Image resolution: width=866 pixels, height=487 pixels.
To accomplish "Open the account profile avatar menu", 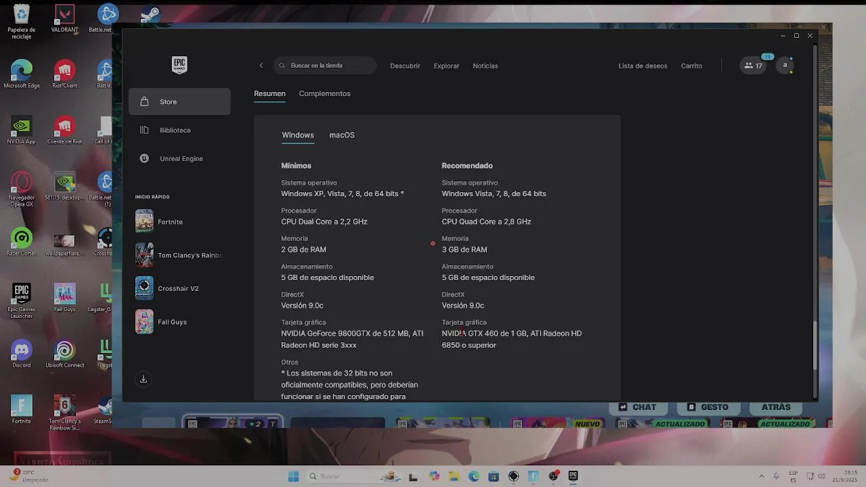I will coord(785,66).
